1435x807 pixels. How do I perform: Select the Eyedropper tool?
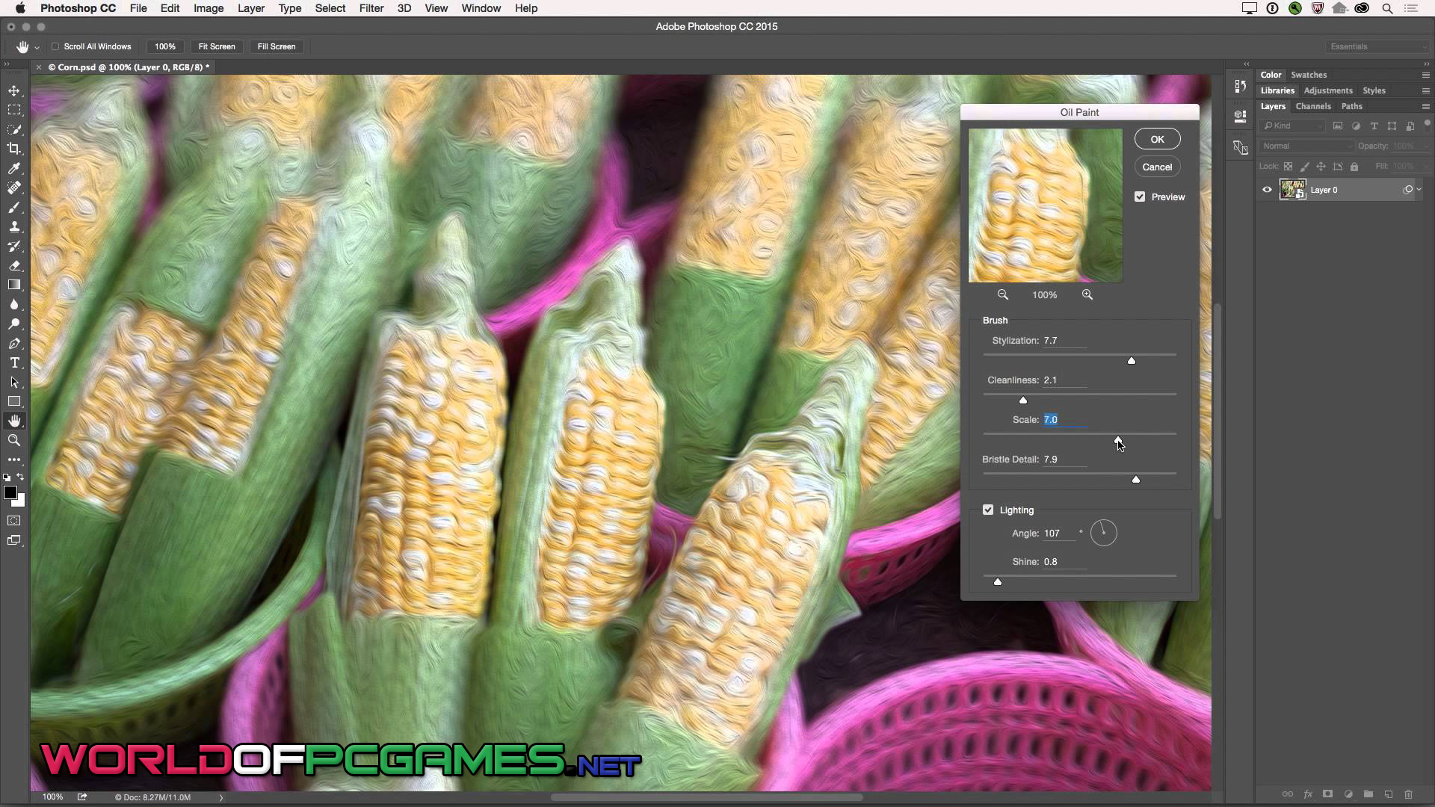[14, 168]
